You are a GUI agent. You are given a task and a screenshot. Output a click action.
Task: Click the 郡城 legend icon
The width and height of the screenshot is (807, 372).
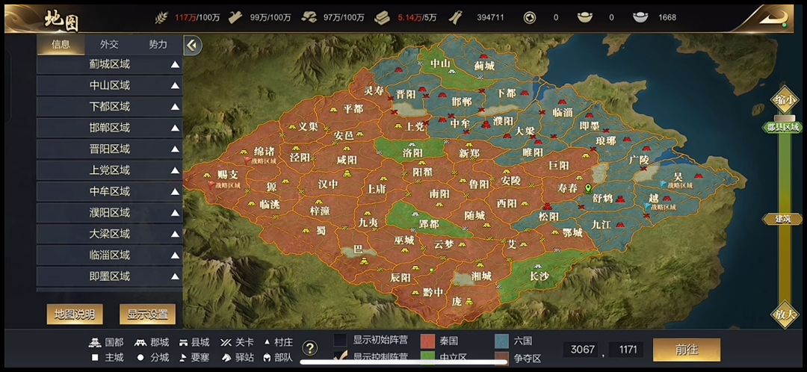140,343
